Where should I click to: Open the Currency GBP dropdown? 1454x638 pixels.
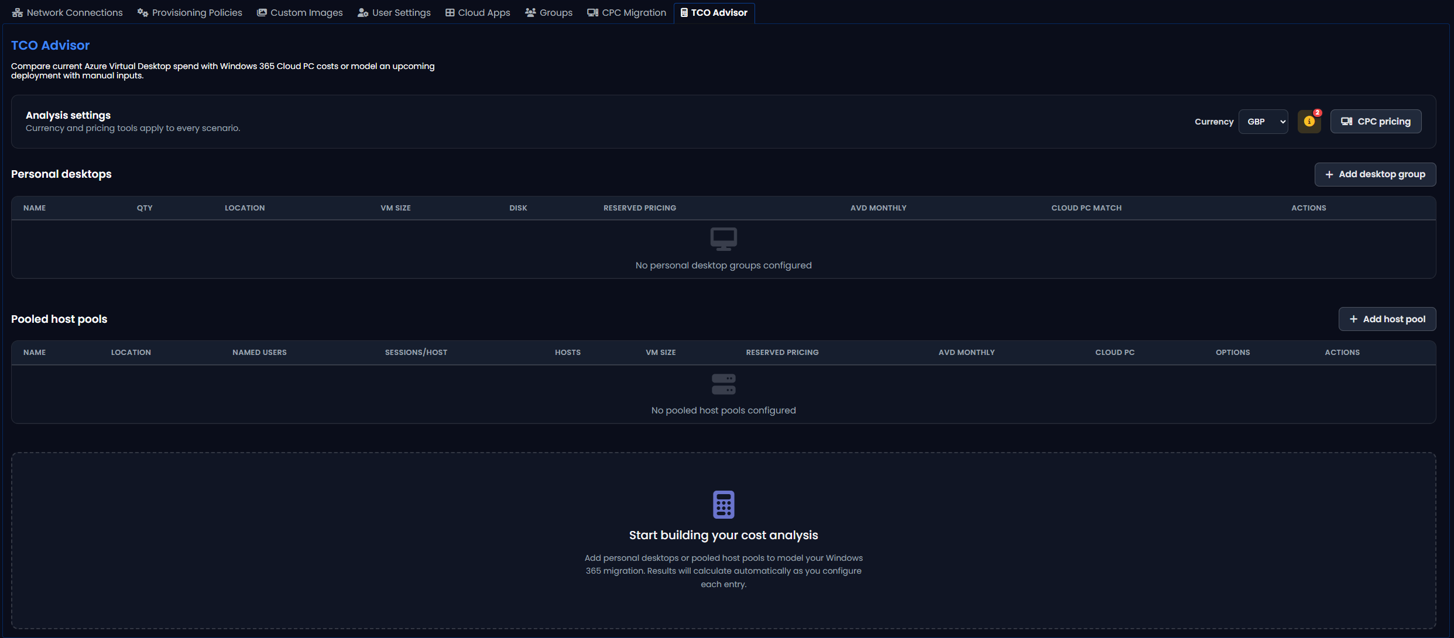point(1263,122)
